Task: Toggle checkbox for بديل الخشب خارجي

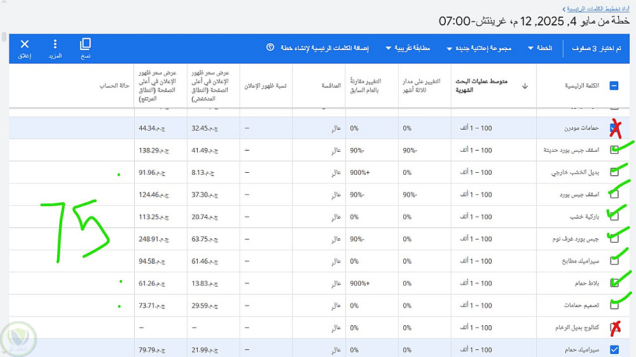Action: coord(614,172)
